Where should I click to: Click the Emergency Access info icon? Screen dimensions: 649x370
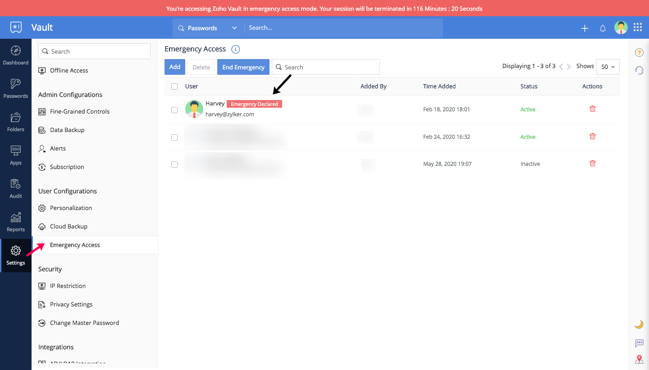pos(235,49)
